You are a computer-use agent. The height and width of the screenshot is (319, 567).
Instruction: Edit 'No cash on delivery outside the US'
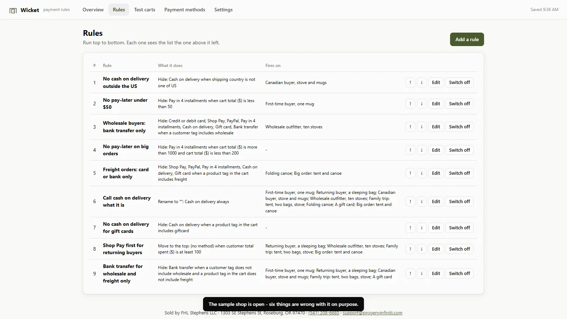tap(436, 83)
